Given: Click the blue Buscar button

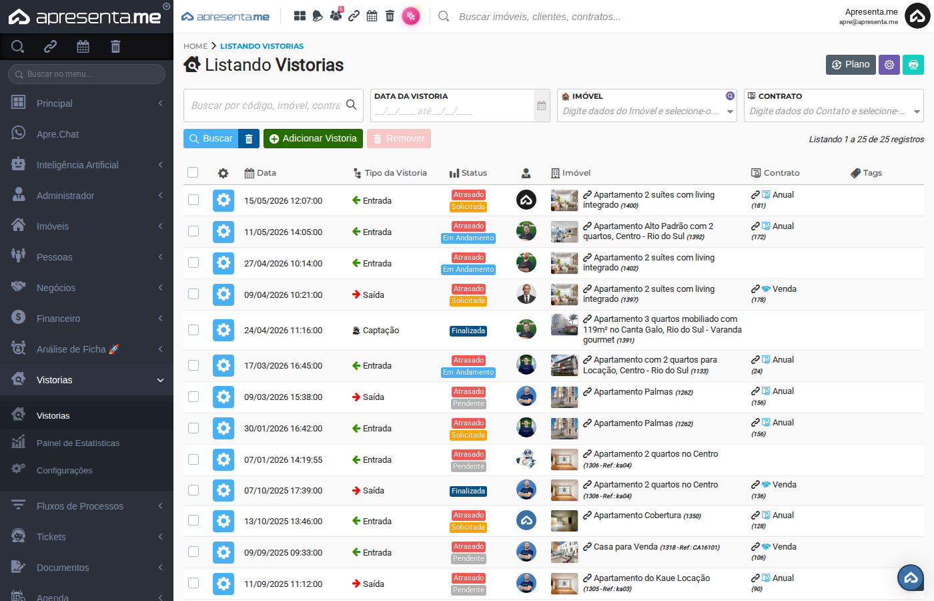Looking at the screenshot, I should coord(211,138).
